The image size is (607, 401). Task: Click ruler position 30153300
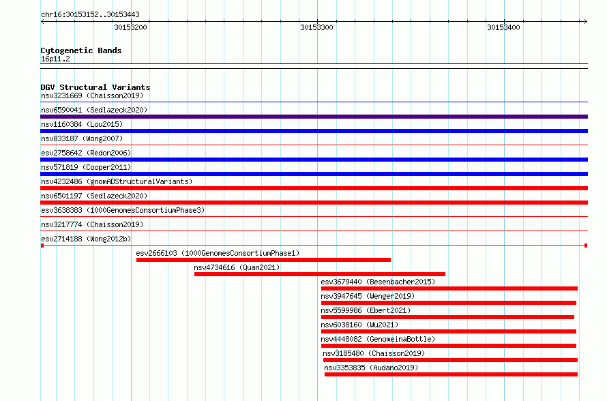click(316, 27)
